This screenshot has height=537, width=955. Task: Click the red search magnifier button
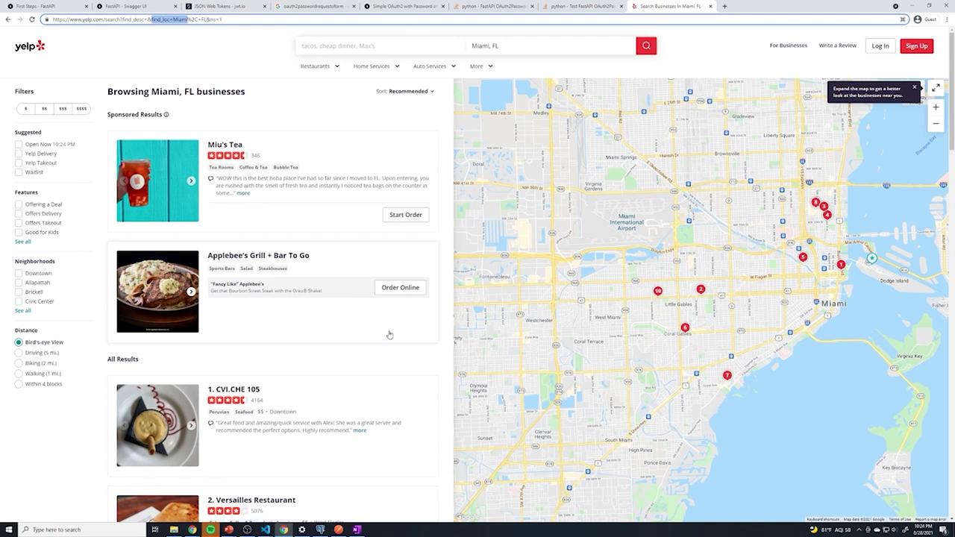point(646,45)
